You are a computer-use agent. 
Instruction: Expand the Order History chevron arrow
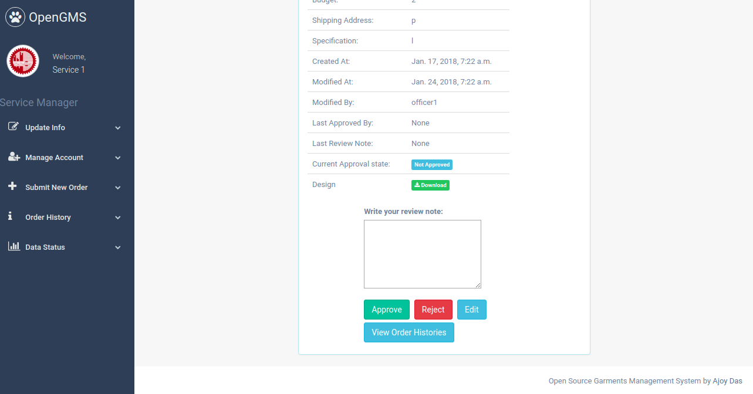pyautogui.click(x=118, y=218)
